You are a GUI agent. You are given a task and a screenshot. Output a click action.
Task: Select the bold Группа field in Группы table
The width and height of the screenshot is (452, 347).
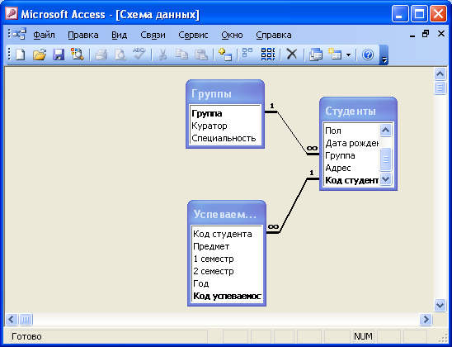click(225, 113)
